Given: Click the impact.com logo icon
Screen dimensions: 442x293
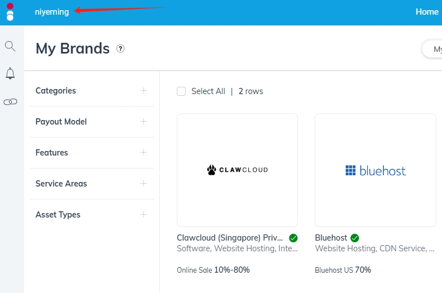Looking at the screenshot, I should 10,12.
